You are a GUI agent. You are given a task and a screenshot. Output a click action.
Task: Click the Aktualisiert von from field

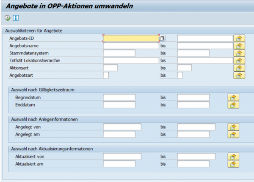click(122, 157)
